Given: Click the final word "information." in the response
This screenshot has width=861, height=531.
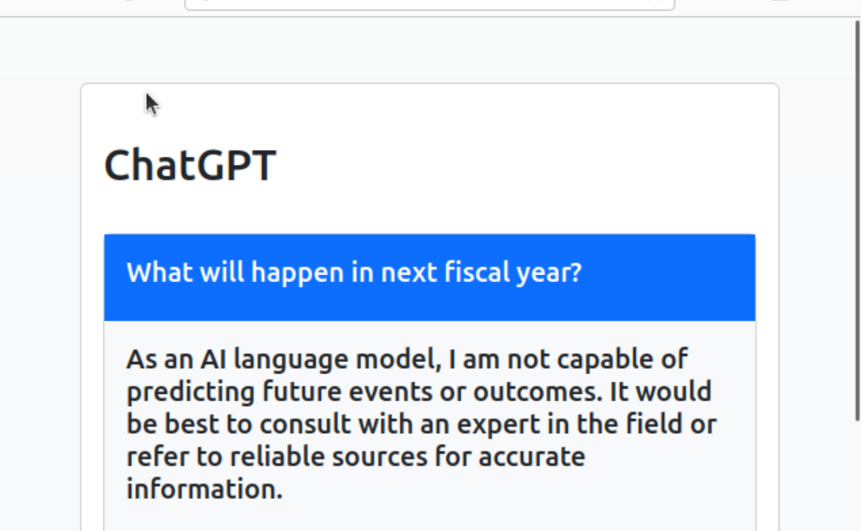Looking at the screenshot, I should 204,489.
